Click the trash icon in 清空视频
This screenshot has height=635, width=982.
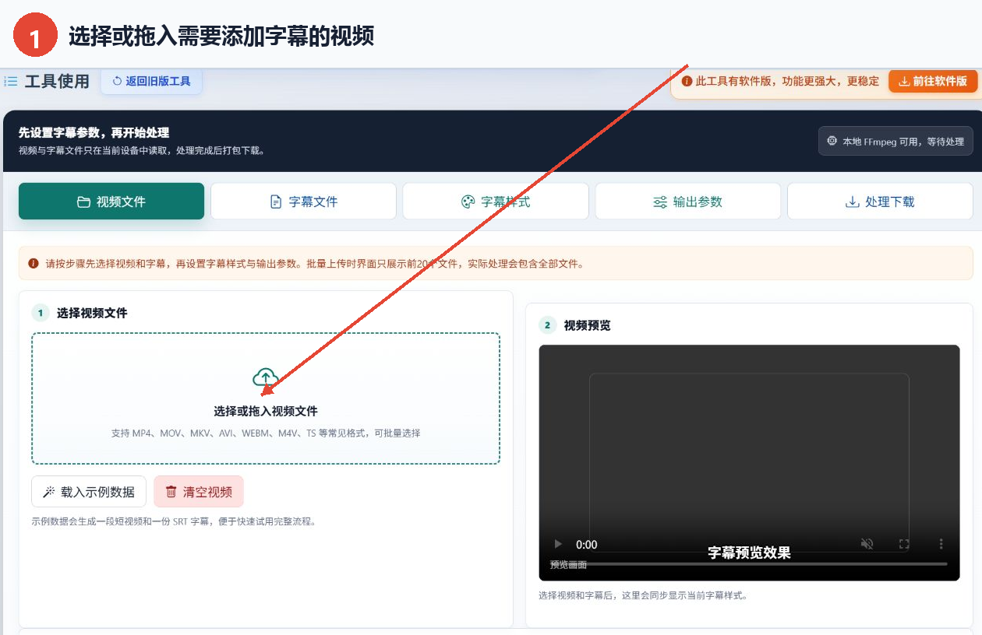point(171,492)
